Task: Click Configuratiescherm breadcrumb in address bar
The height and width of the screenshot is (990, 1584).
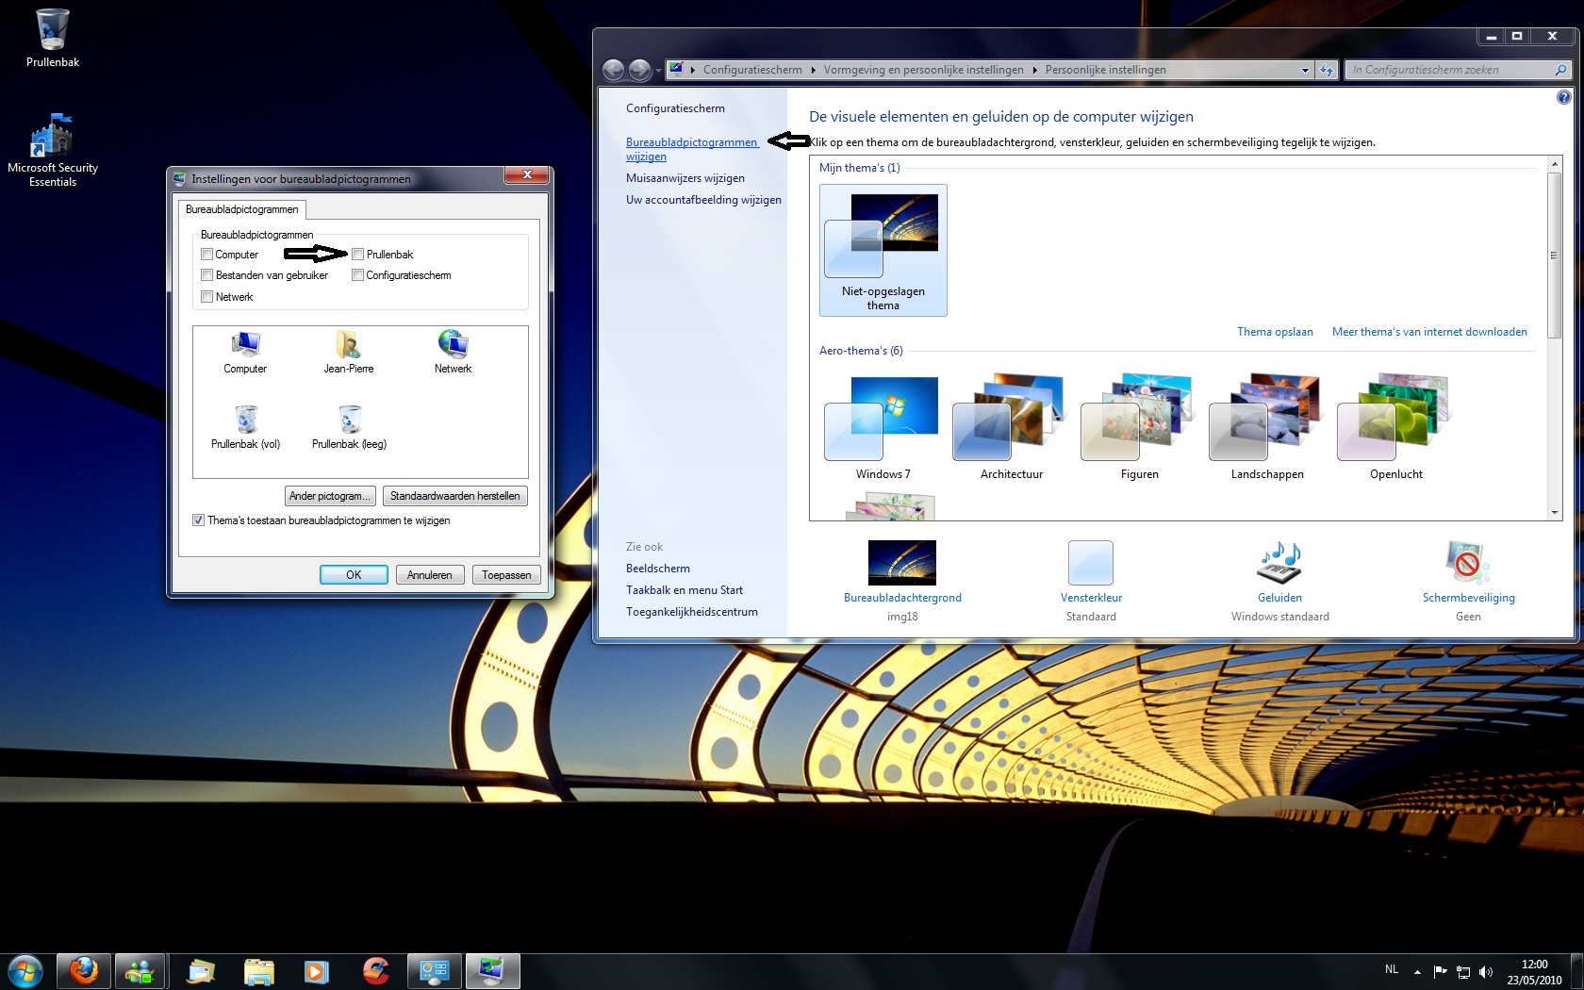Action: 752,70
